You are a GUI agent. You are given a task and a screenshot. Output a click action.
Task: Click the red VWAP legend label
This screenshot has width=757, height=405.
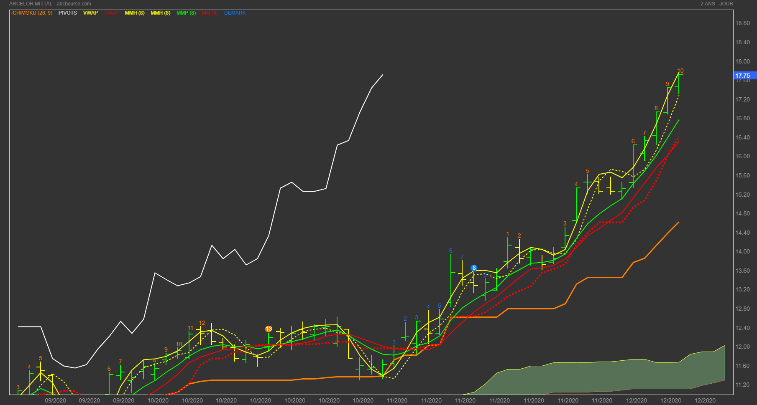tap(111, 13)
